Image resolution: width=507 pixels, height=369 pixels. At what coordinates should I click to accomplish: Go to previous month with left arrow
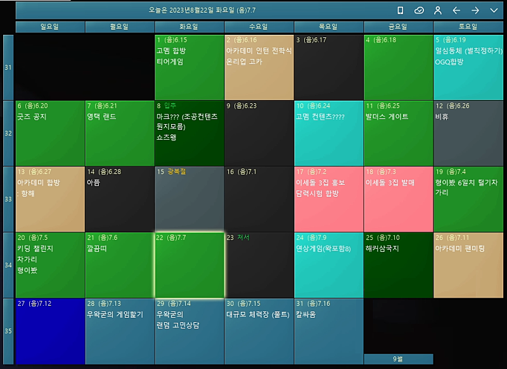click(x=456, y=10)
